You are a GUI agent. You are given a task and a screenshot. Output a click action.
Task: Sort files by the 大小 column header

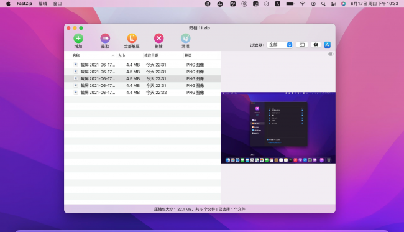[121, 56]
